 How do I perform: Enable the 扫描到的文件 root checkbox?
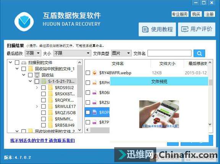point(17,63)
